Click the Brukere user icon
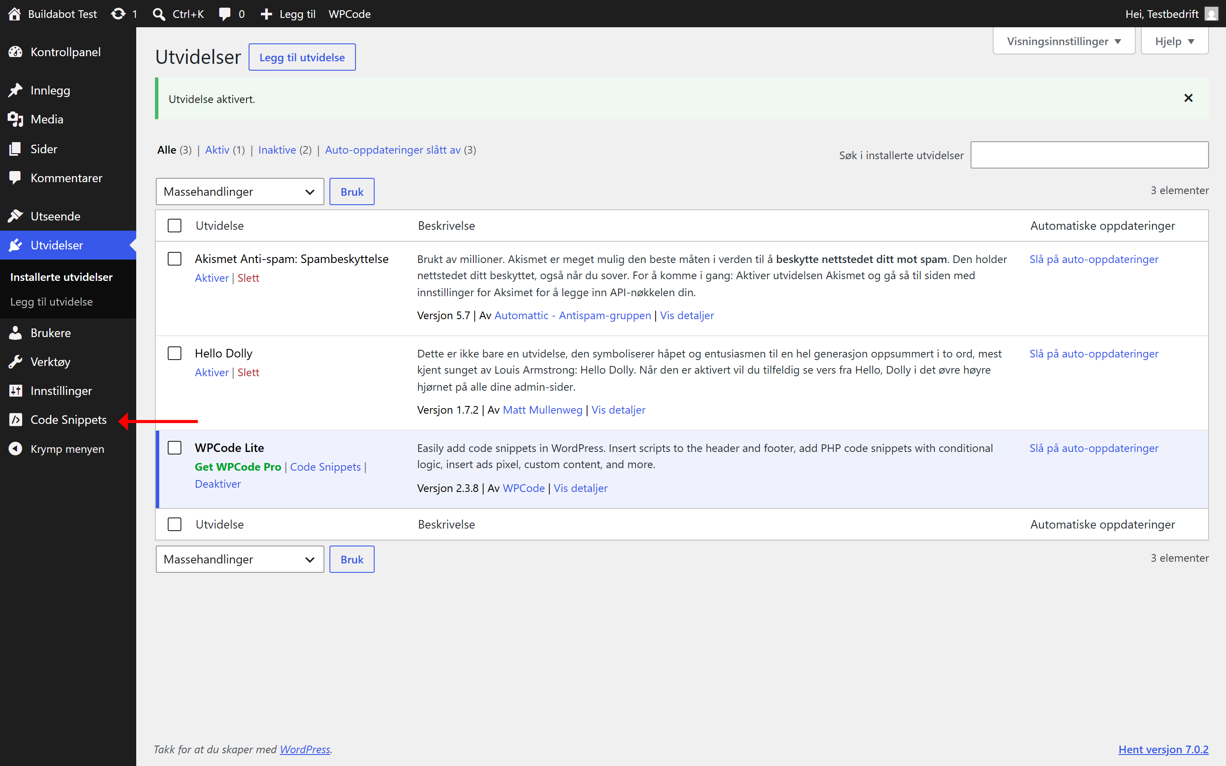The height and width of the screenshot is (766, 1226). (x=16, y=332)
